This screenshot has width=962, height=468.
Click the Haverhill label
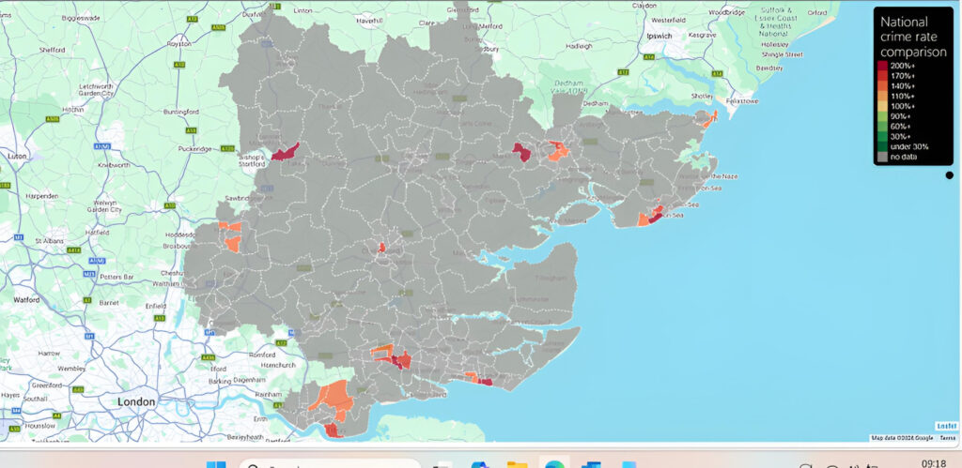[x=368, y=21]
